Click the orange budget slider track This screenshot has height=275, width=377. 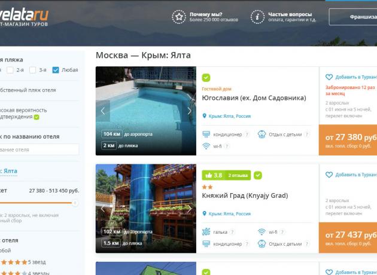[x=36, y=203]
